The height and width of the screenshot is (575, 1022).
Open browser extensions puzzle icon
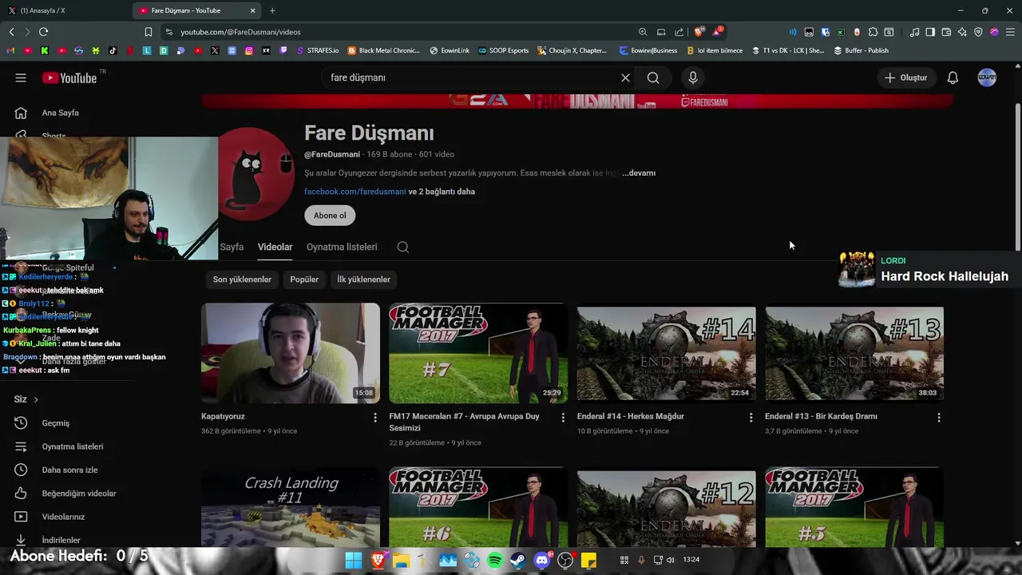pos(873,32)
